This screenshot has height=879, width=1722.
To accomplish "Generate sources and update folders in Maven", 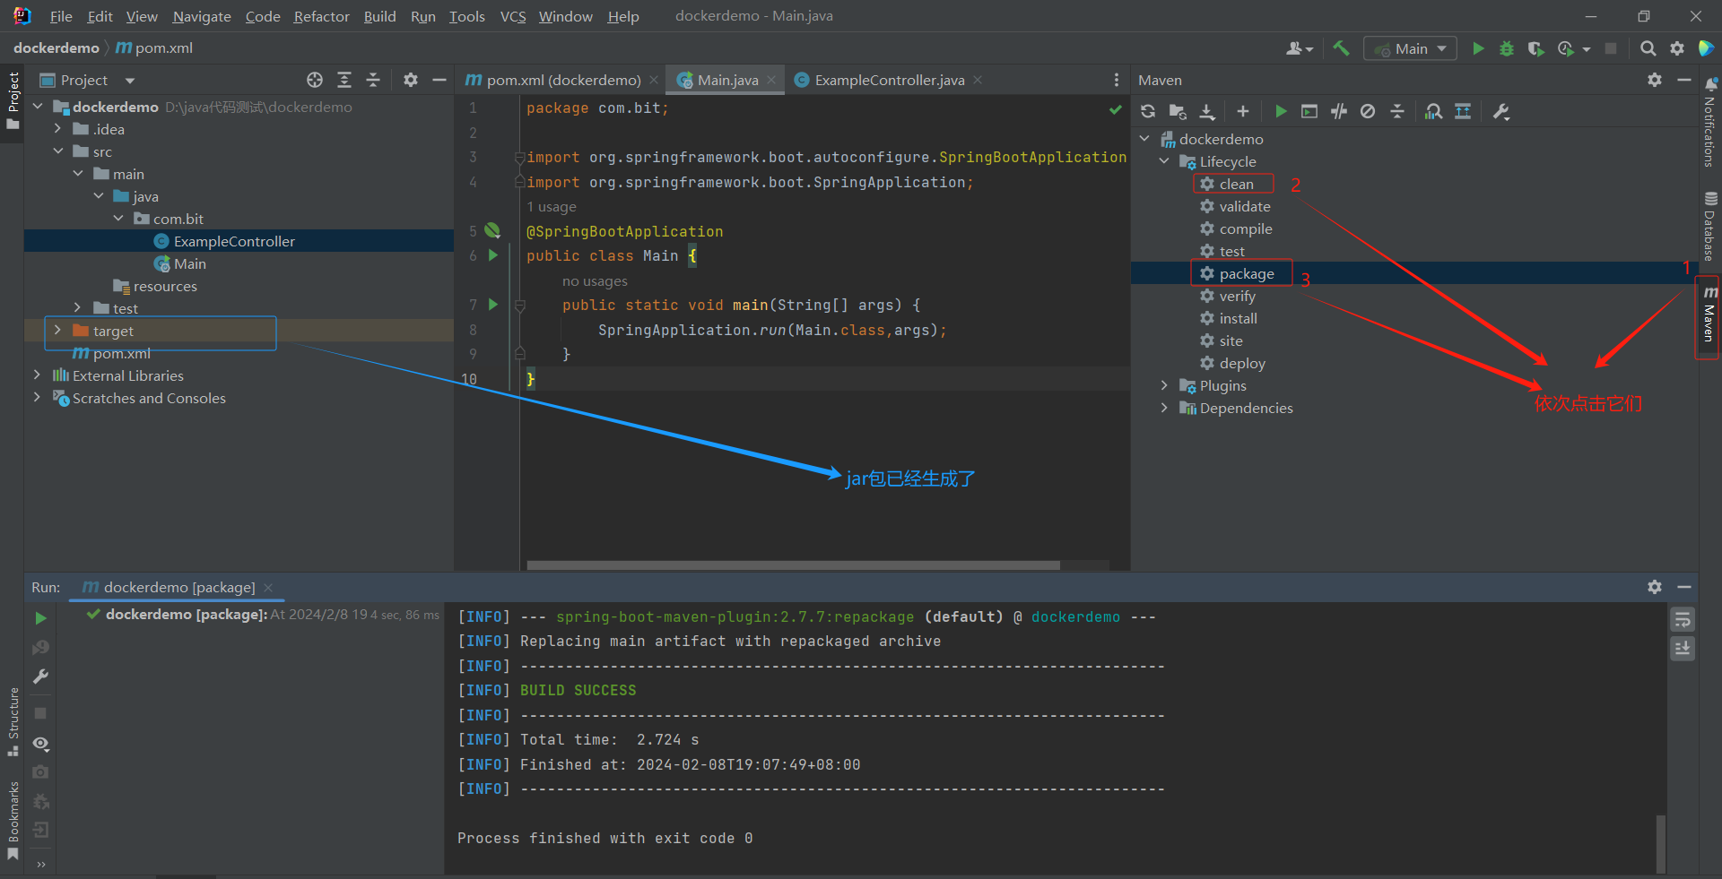I will (1178, 111).
